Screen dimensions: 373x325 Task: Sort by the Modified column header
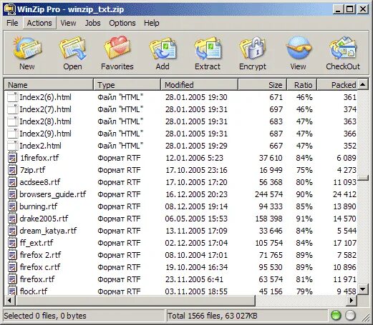tap(199, 85)
